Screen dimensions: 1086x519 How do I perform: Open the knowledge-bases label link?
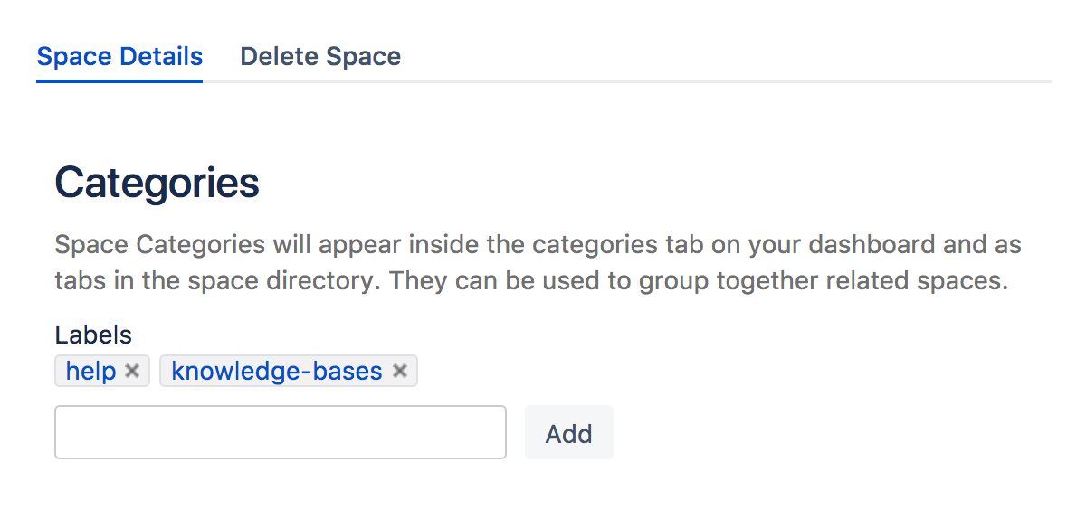pos(277,371)
